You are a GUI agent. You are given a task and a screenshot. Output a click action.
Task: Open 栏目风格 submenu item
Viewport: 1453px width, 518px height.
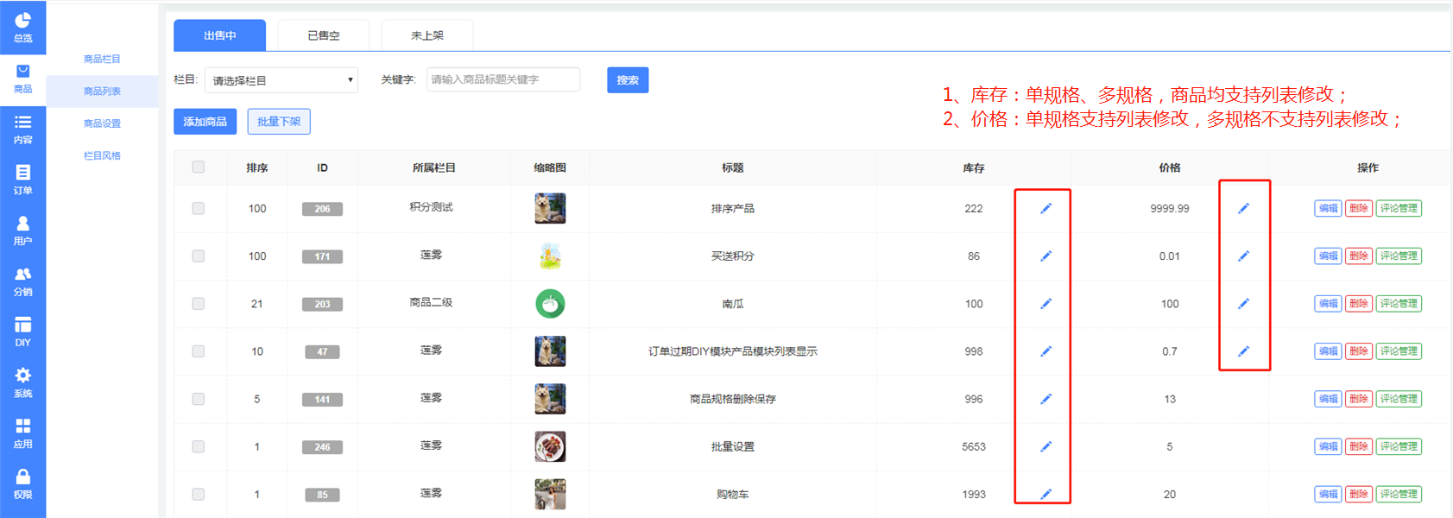pyautogui.click(x=102, y=155)
